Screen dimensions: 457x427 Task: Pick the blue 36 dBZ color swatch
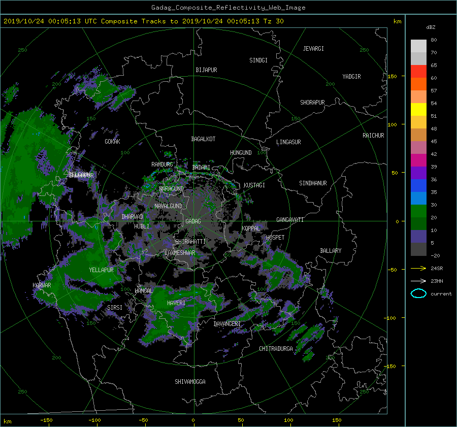click(x=418, y=186)
